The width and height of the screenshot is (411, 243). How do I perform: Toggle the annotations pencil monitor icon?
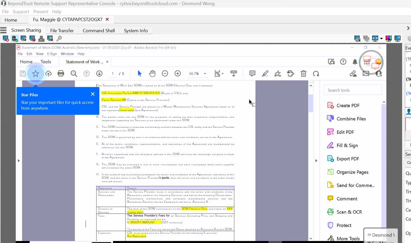click(x=23, y=38)
